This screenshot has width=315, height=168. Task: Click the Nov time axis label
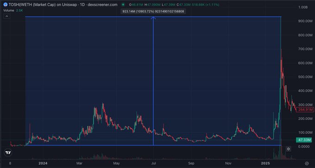point(228,163)
